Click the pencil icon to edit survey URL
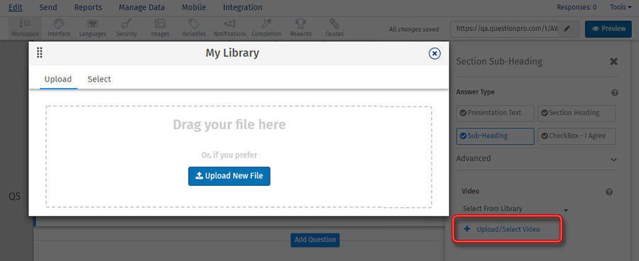The image size is (639, 261). pos(567,29)
